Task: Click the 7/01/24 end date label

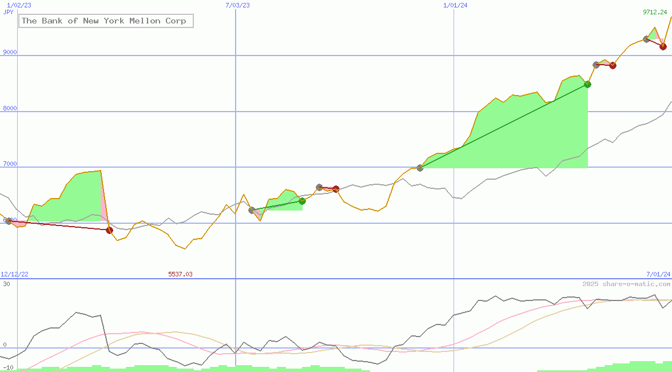Action: [x=658, y=274]
